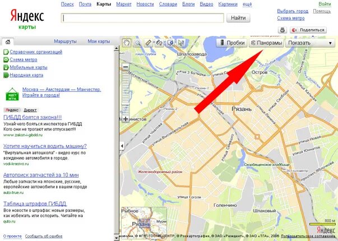Click the route link tool icon
The width and height of the screenshot is (338, 241).
pyautogui.click(x=159, y=43)
